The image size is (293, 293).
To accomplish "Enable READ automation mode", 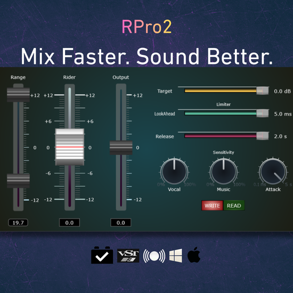I will pyautogui.click(x=234, y=206).
